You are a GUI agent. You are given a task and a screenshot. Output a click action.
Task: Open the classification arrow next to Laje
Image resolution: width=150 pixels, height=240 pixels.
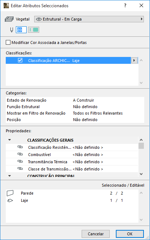[x=134, y=60]
